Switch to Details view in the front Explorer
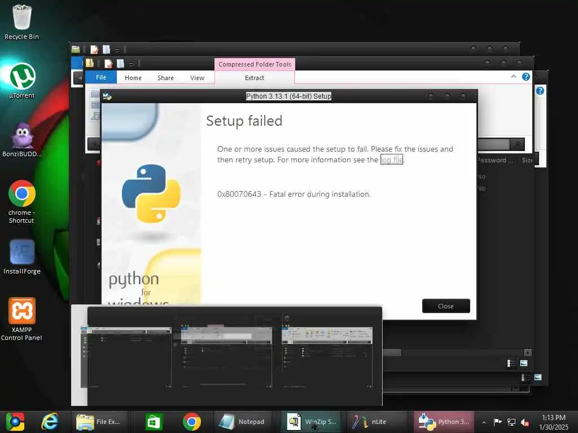The width and height of the screenshot is (578, 433). pos(511,364)
